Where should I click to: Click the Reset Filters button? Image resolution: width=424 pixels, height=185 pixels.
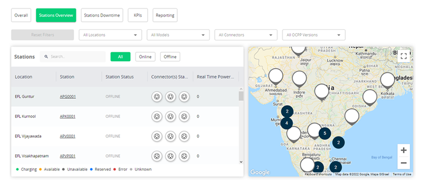pyautogui.click(x=42, y=35)
